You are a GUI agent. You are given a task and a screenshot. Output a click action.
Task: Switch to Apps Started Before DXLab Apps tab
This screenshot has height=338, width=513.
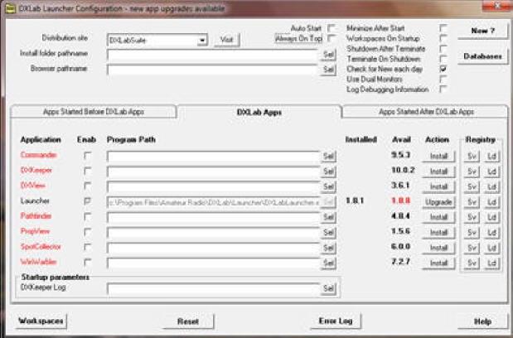click(94, 112)
